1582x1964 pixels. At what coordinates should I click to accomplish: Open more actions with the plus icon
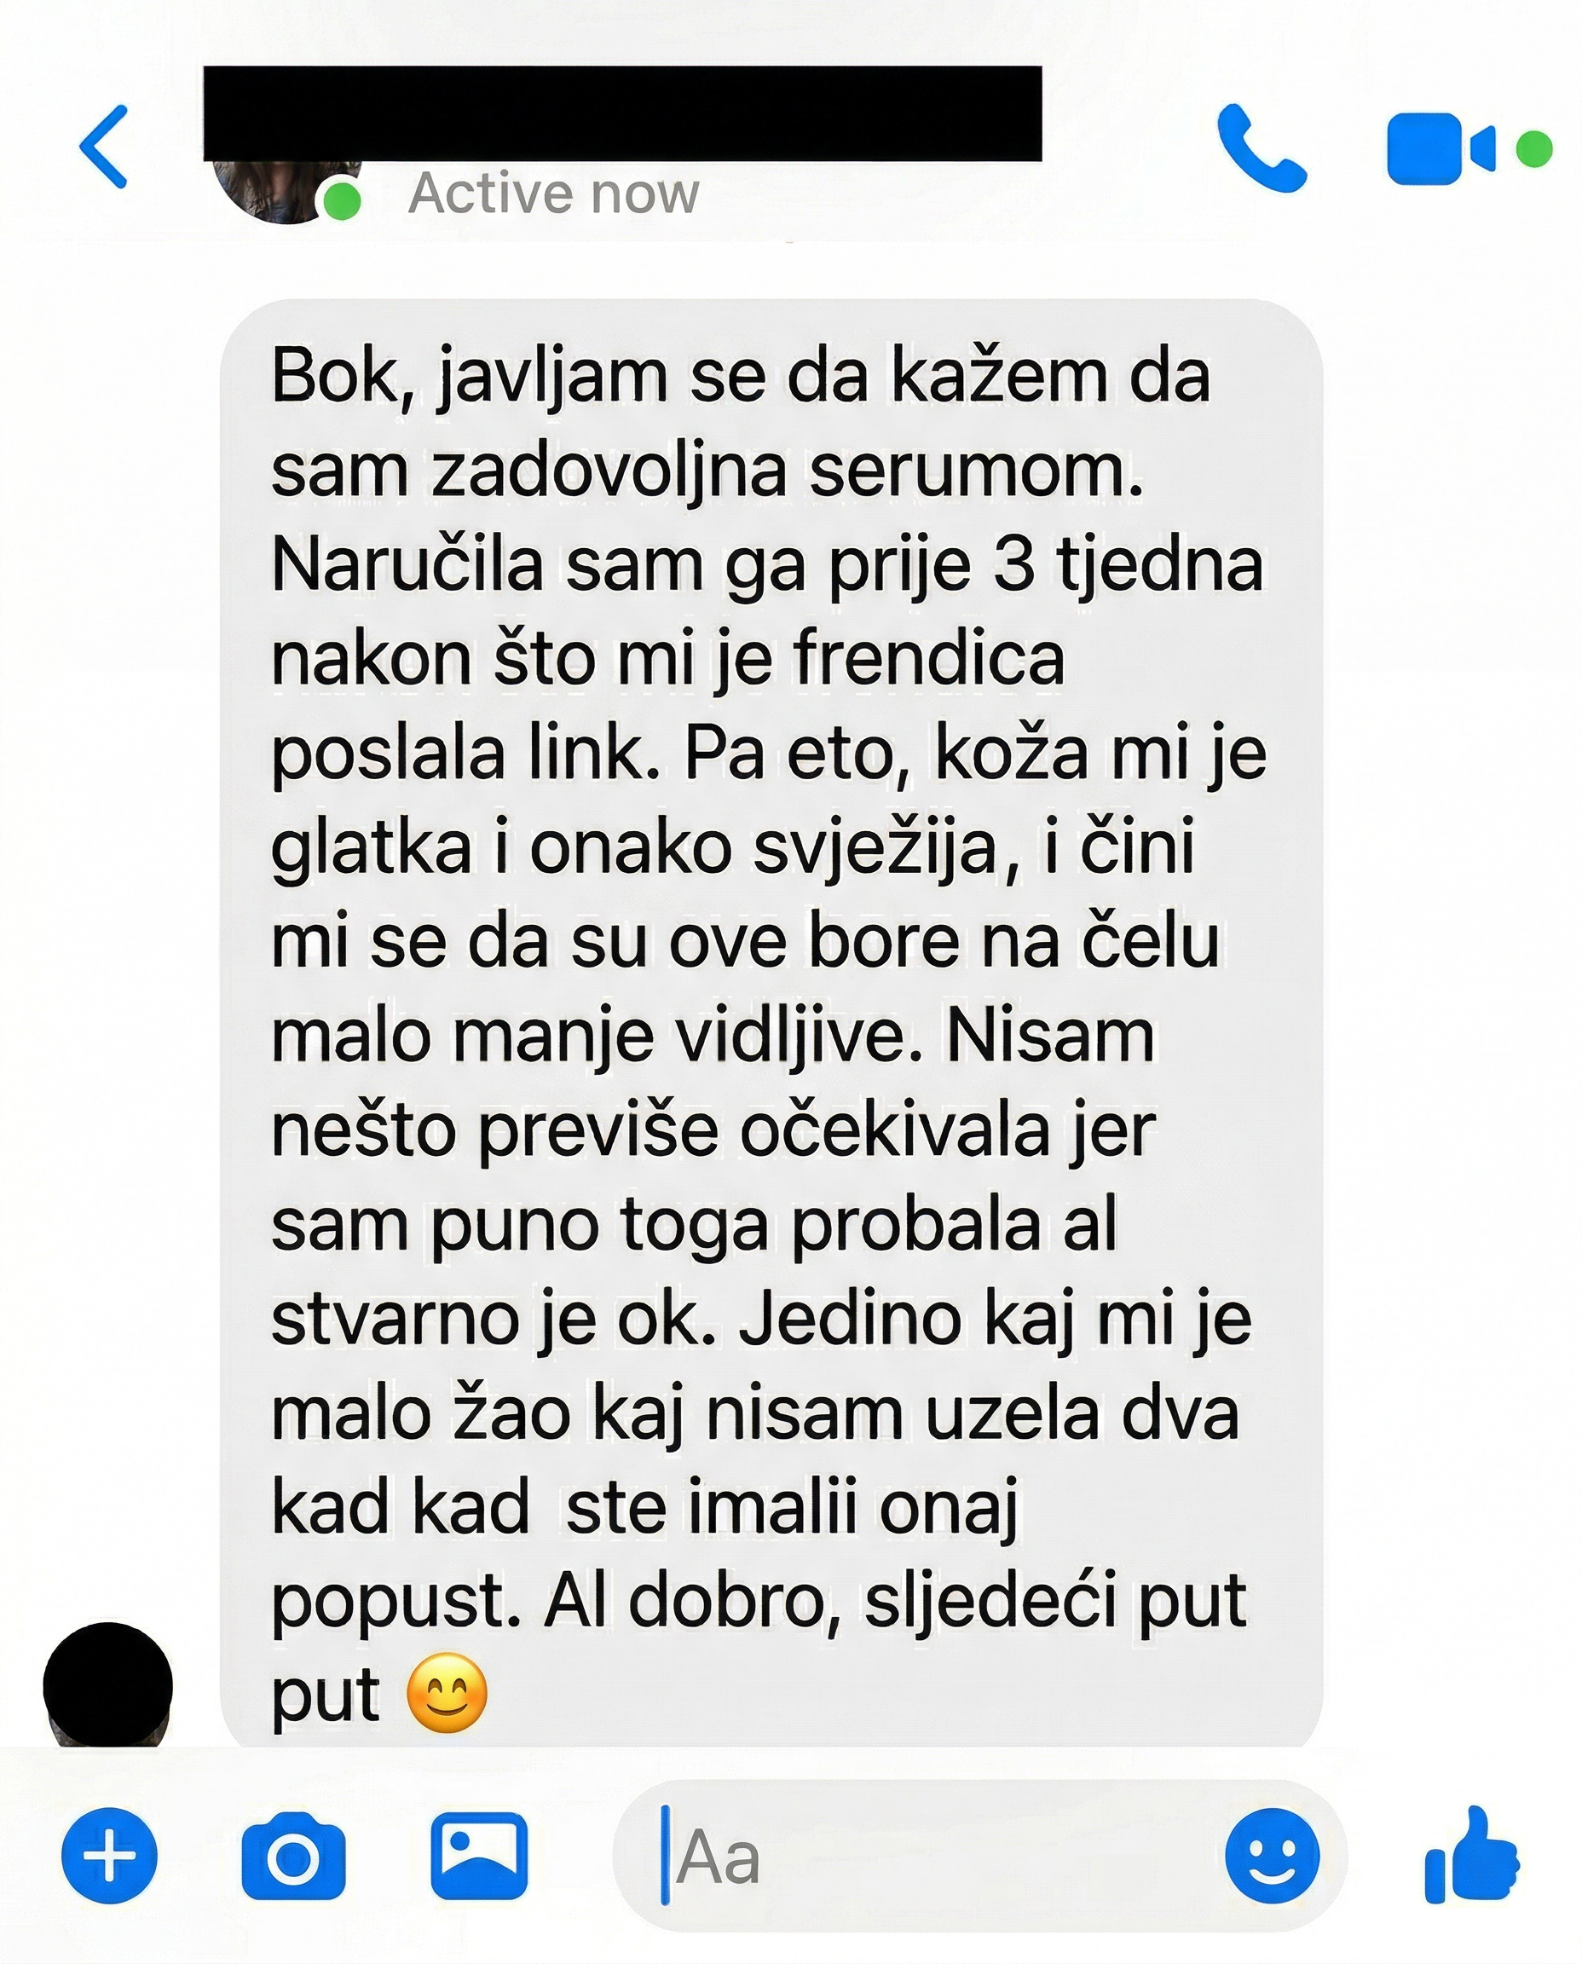click(x=109, y=1855)
